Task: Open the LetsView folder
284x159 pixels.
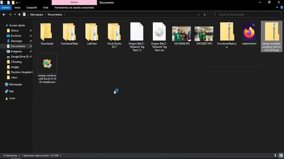Action: 92,34
